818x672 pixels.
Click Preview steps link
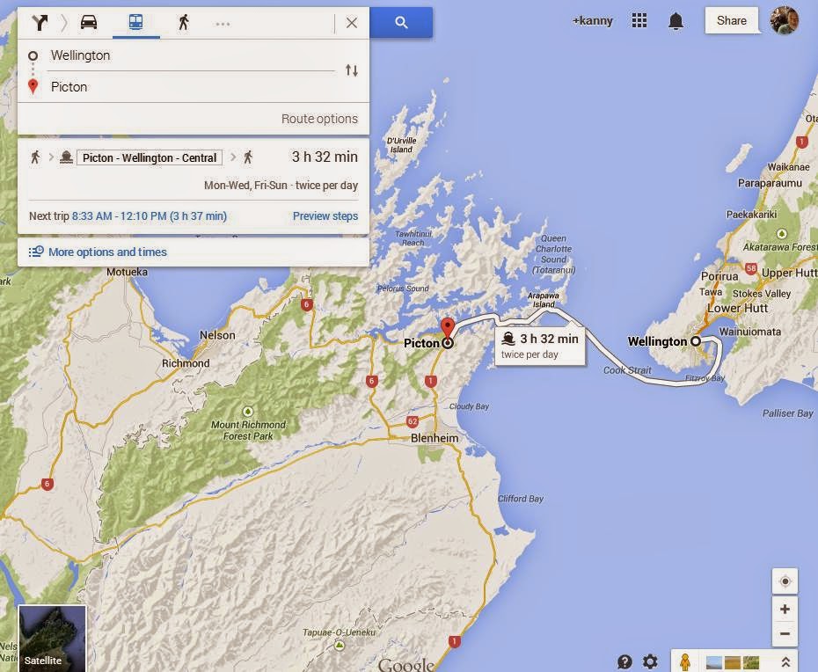(325, 216)
